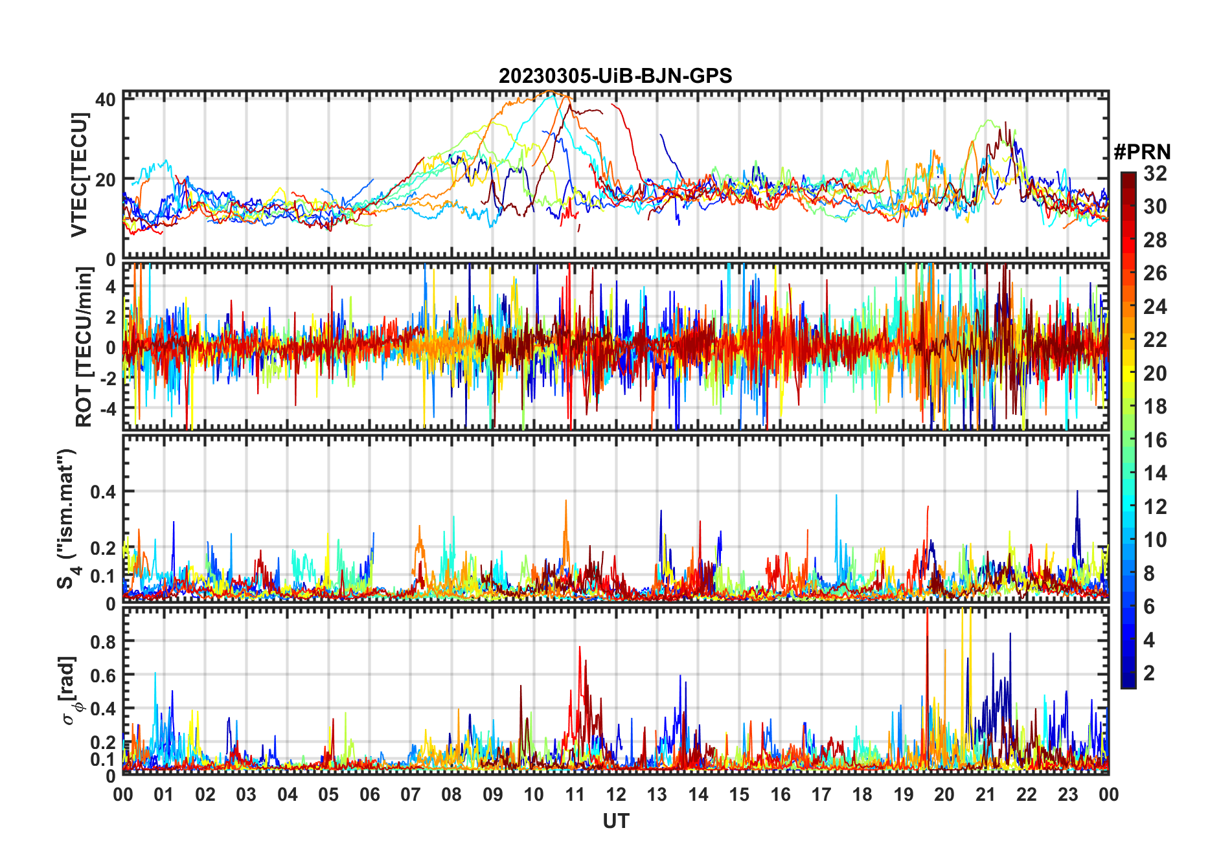Image resolution: width=1232 pixels, height=861 pixels.
Task: Click the 17 hour tick on UT axis
Action: [x=821, y=794]
